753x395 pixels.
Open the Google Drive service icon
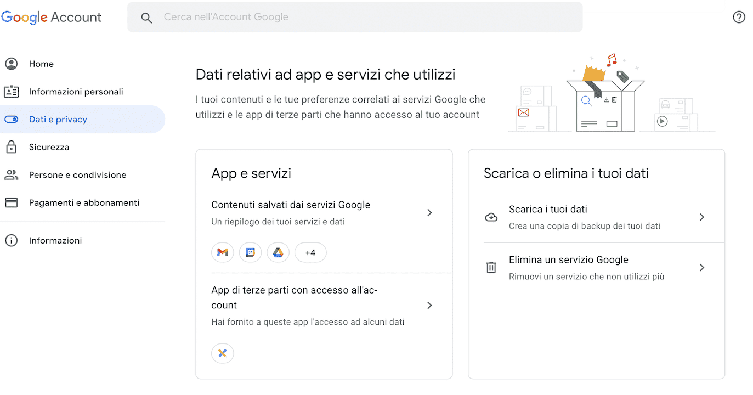tap(278, 252)
